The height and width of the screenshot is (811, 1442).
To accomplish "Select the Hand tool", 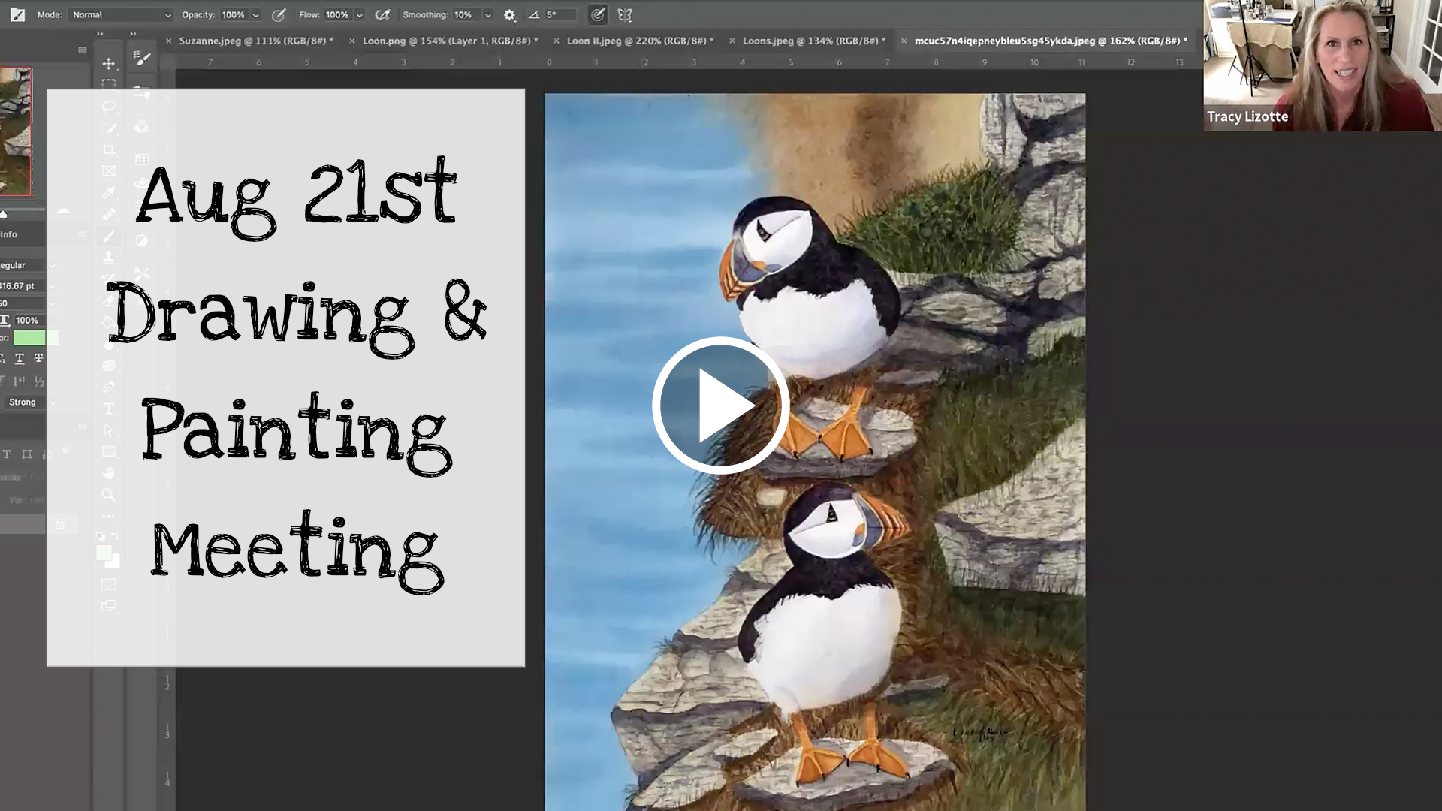I will click(x=109, y=473).
